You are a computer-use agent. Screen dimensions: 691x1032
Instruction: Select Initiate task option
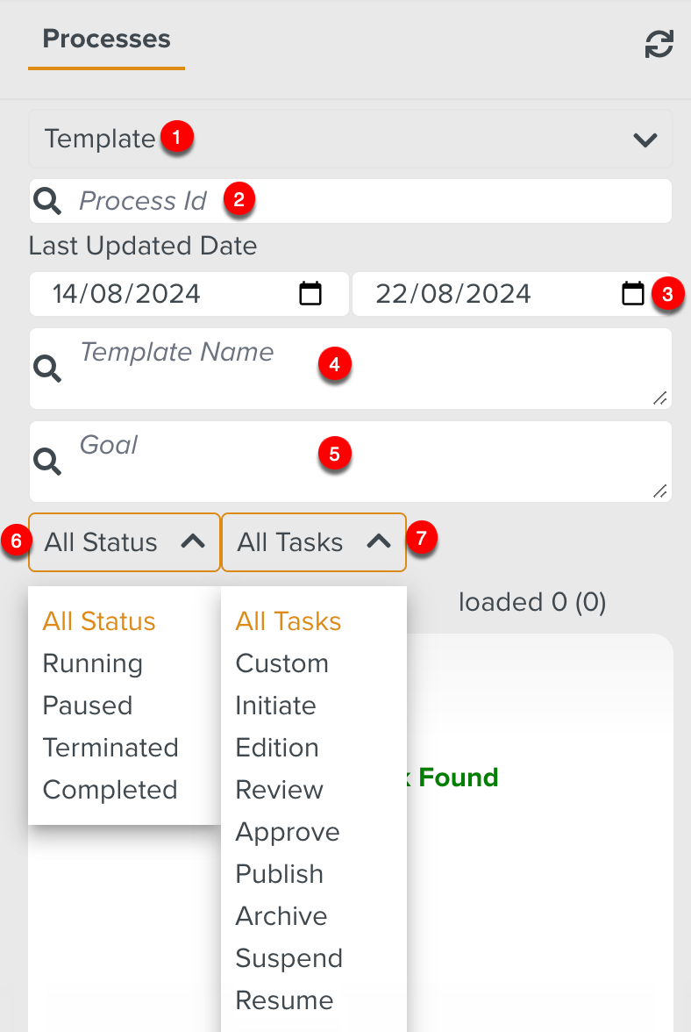(x=276, y=706)
